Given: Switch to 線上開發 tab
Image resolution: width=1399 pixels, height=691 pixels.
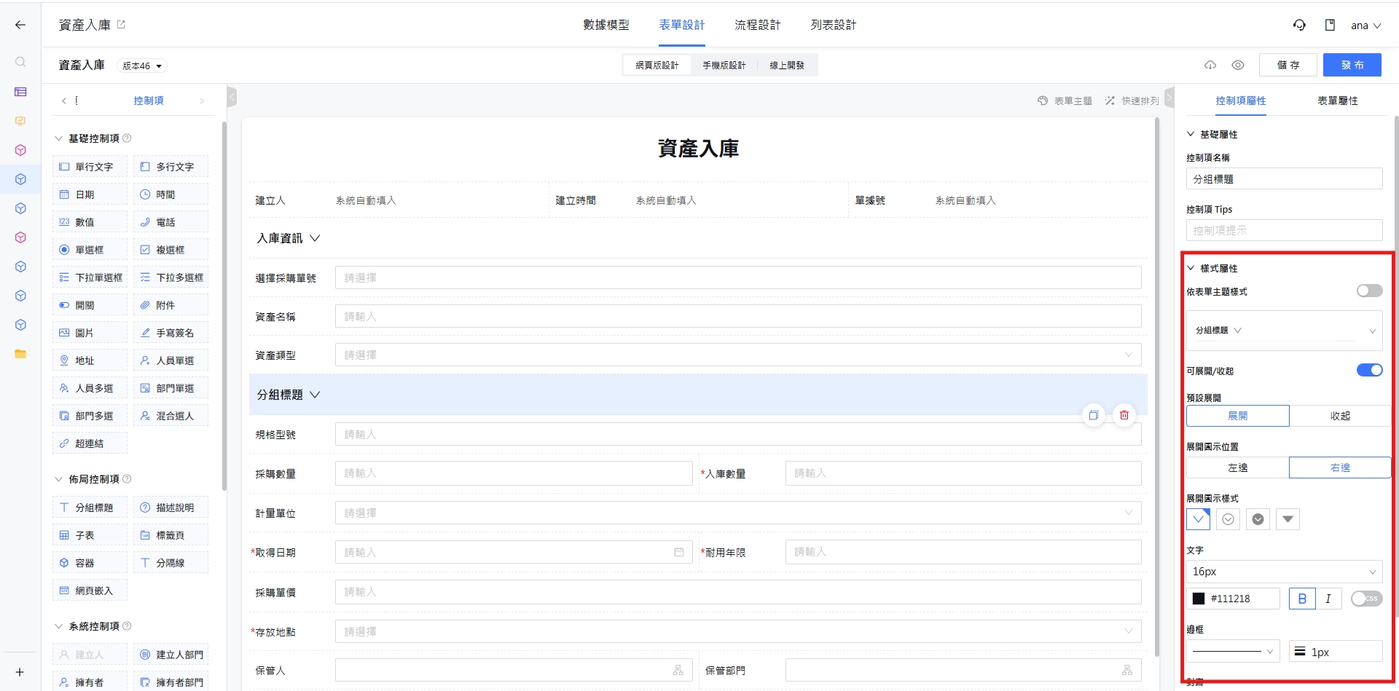Looking at the screenshot, I should [787, 65].
